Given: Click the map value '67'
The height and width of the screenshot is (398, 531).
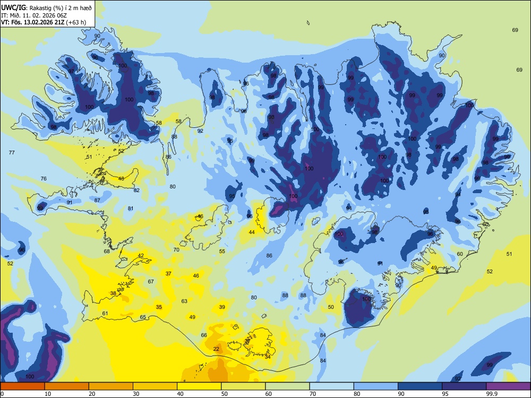Looking at the screenshot, I should 151,281.
